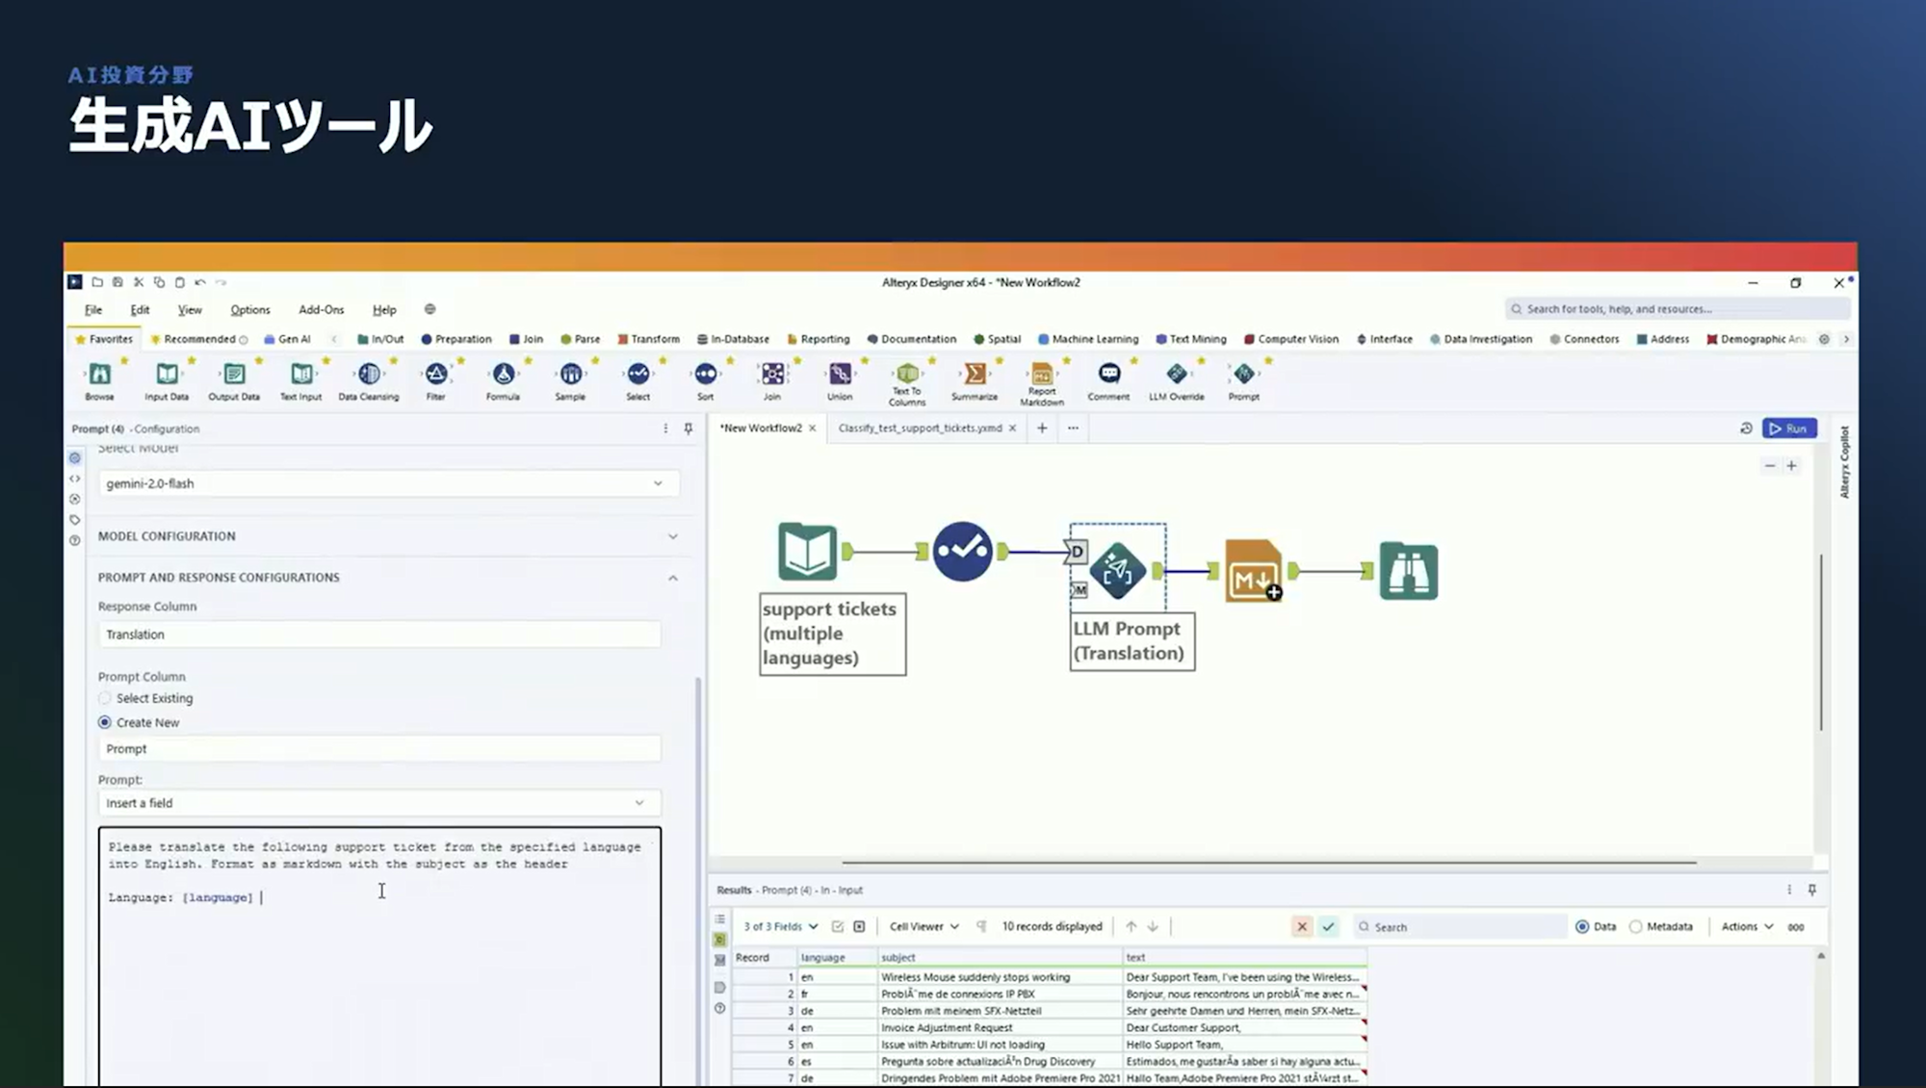Select the Text Input node on canvas
Viewport: 1926px width, 1088px height.
tap(807, 551)
